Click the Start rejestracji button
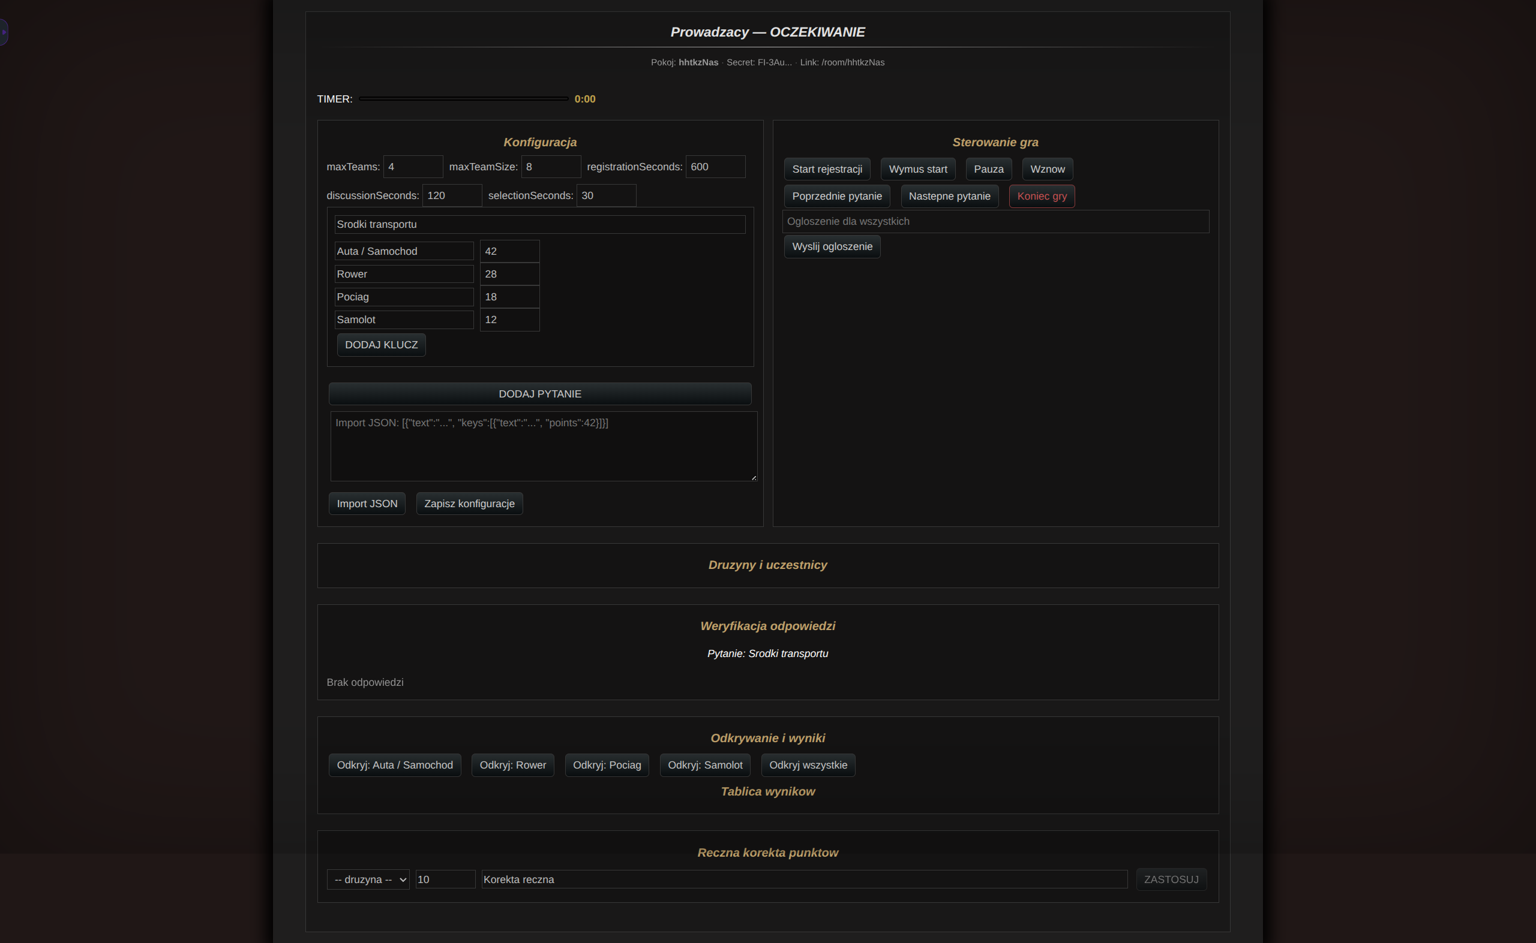The height and width of the screenshot is (943, 1536). (x=827, y=169)
